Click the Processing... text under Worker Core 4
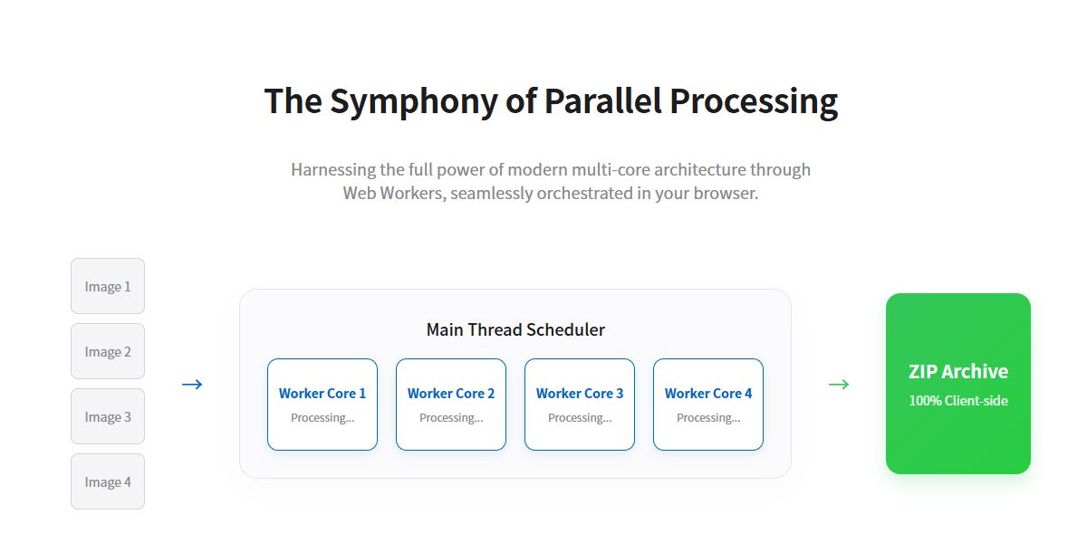This screenshot has height=543, width=1087. [x=708, y=418]
